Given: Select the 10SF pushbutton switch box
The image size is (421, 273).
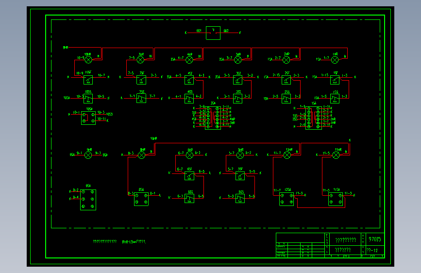Looking at the screenshot, I should coord(88,80).
